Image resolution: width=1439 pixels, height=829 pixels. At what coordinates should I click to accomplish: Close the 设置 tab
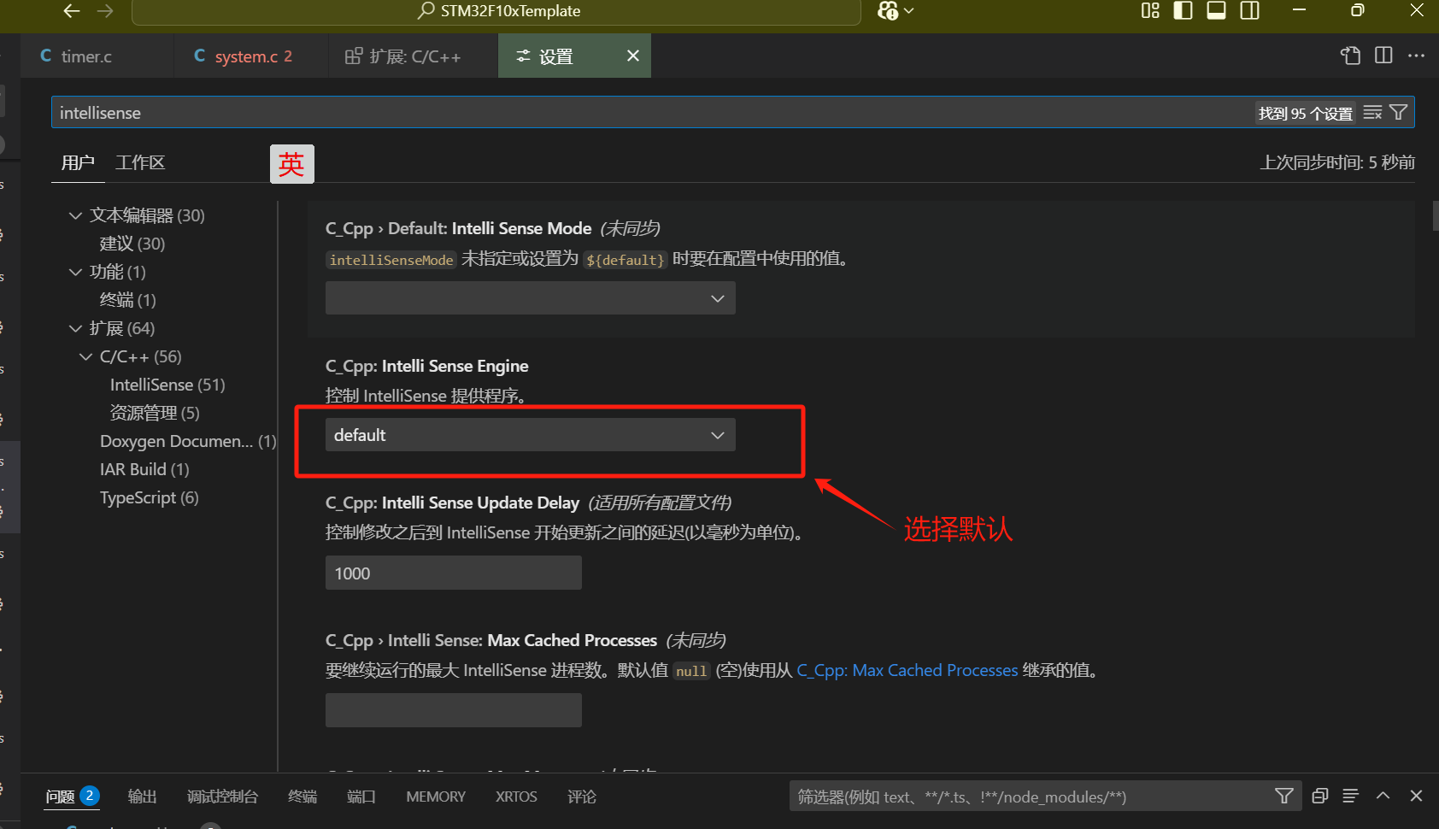633,56
